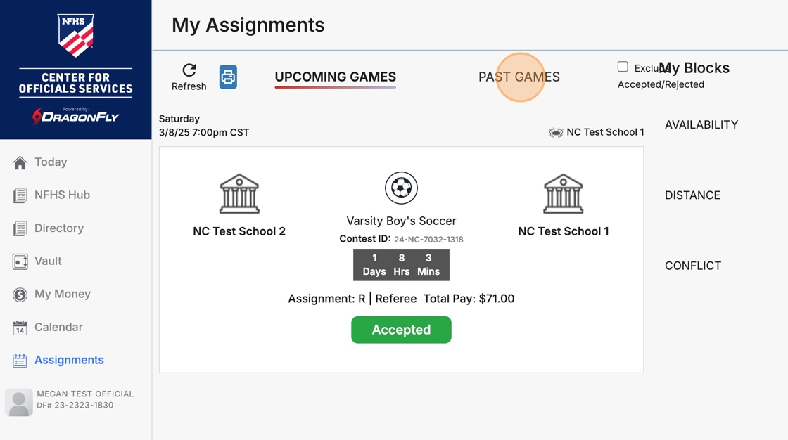Expand the Availability section
The width and height of the screenshot is (788, 440).
(x=701, y=124)
